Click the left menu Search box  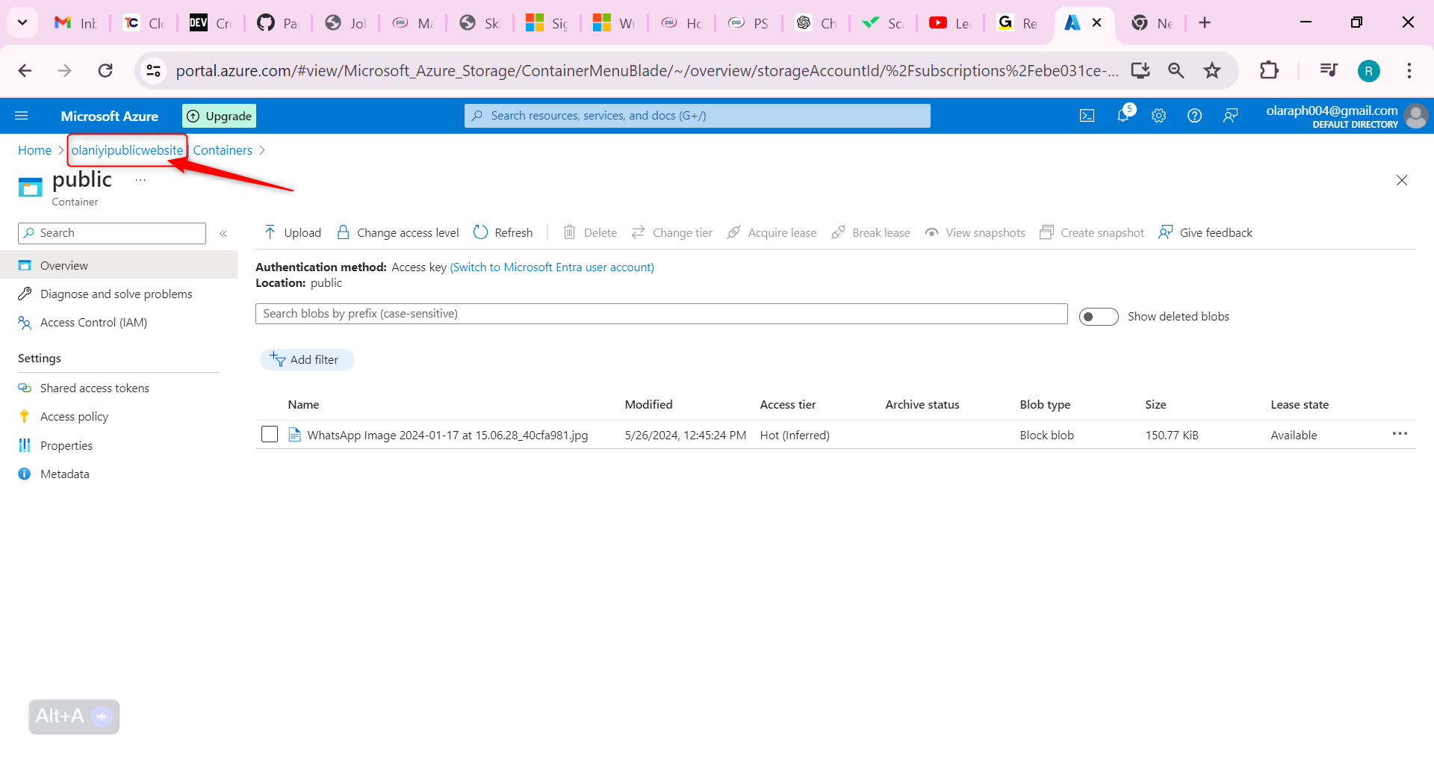click(x=112, y=233)
